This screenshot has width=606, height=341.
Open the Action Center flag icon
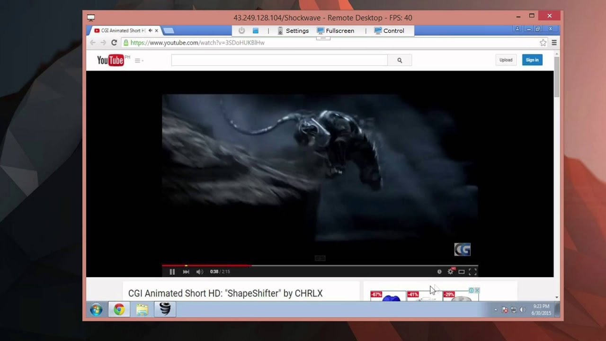pyautogui.click(x=505, y=310)
